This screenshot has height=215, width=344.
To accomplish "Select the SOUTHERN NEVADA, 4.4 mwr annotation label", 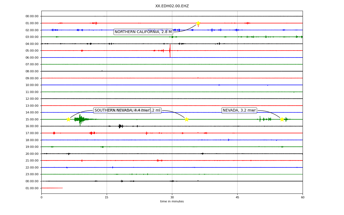I will tap(122, 110).
